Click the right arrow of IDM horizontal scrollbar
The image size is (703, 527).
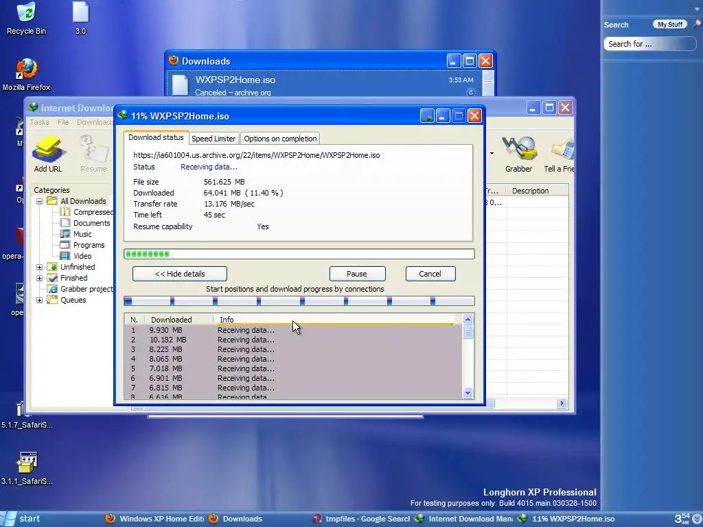pyautogui.click(x=562, y=403)
